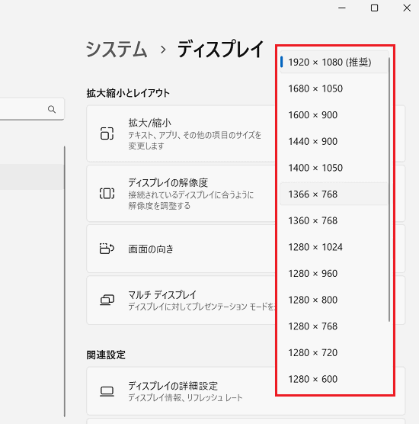Click the 拡大縮小とレイアウト heading

pyautogui.click(x=128, y=93)
